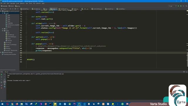Clear console with trash icon
The width and height of the screenshot is (188, 106).
tap(5, 87)
